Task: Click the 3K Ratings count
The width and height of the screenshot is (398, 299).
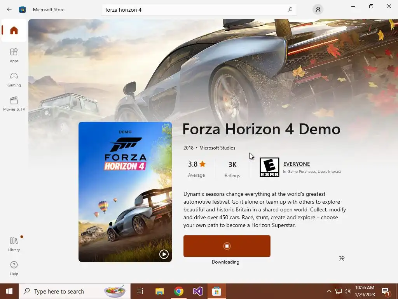Action: pos(232,169)
